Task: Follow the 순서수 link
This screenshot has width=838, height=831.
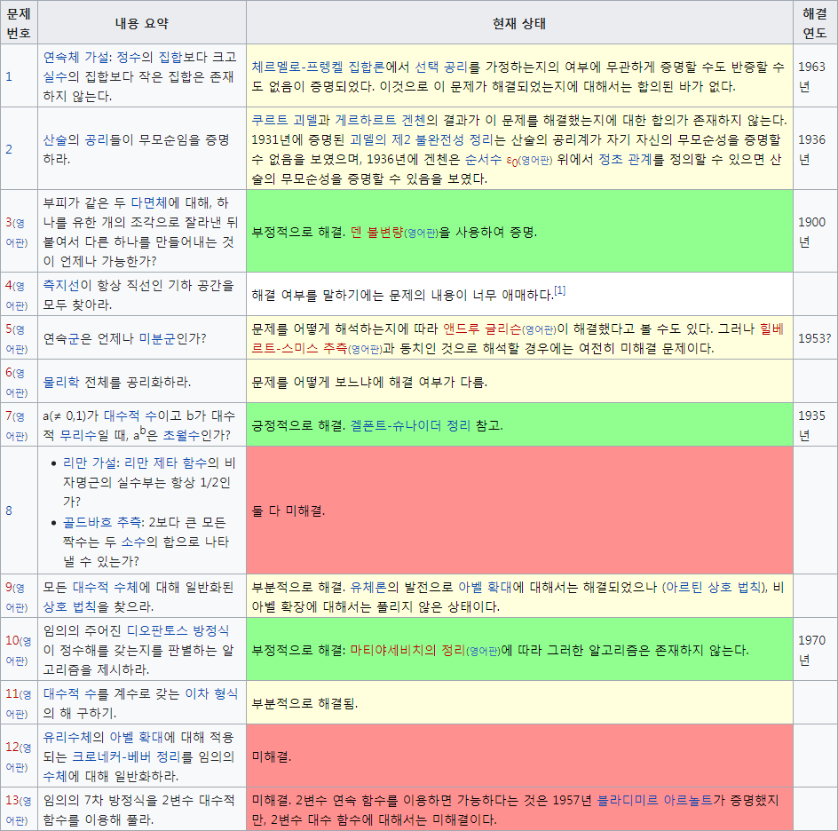Action: 483,159
